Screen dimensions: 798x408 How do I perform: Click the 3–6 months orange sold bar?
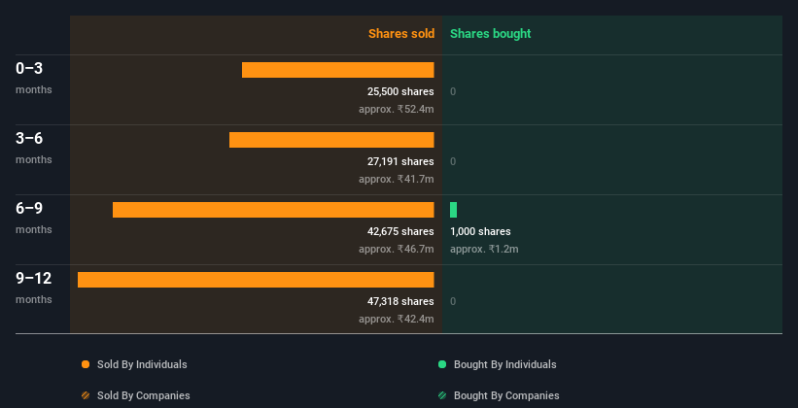point(331,140)
